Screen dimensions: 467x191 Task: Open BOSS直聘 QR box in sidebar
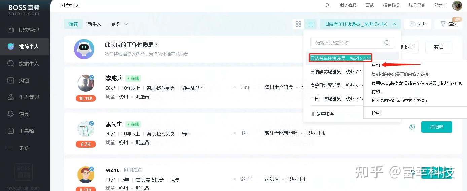tap(24, 172)
